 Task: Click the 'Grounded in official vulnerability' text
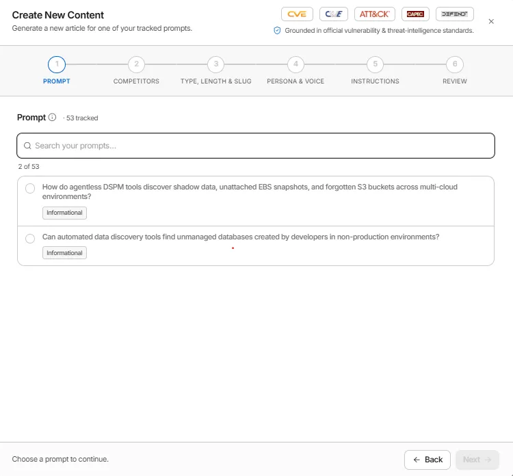tap(379, 30)
